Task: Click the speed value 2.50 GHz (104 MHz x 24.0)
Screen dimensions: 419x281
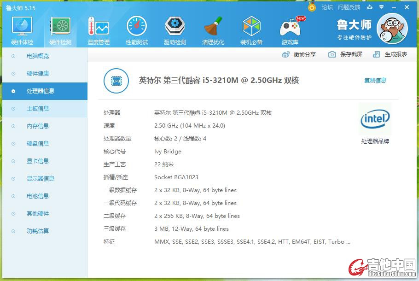Action: pyautogui.click(x=189, y=126)
